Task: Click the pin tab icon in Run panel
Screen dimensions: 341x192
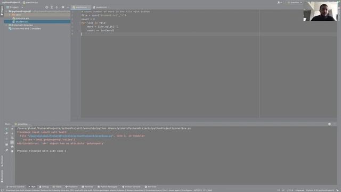Action: tap(6, 150)
